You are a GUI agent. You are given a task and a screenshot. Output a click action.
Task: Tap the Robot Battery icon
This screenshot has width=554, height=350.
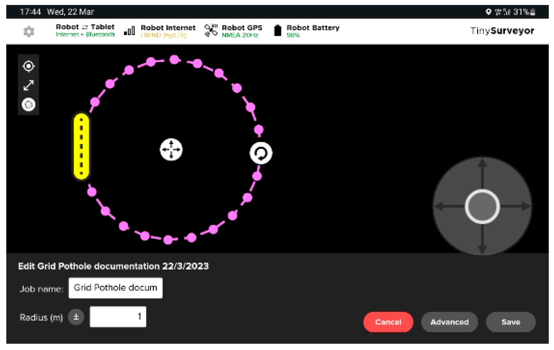pos(278,31)
